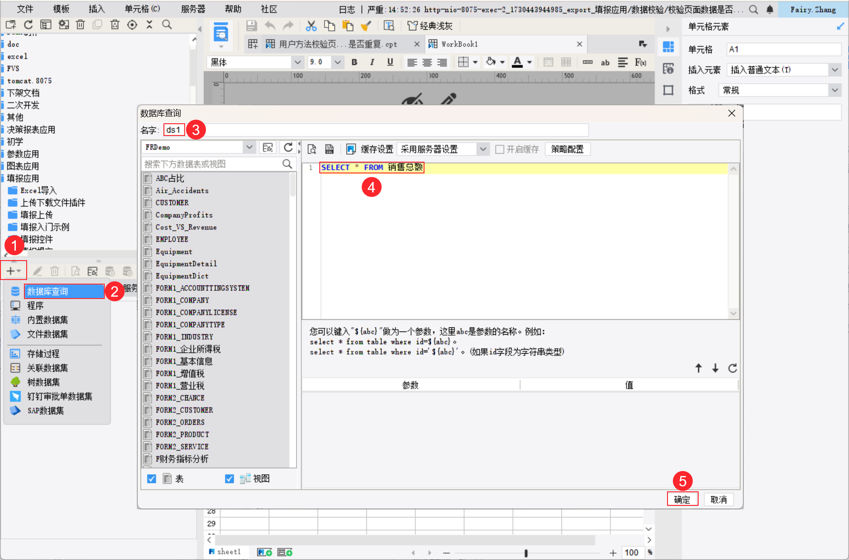This screenshot has width=849, height=560.
Task: Click the Undo arrow in main toolbar
Action: click(x=270, y=26)
